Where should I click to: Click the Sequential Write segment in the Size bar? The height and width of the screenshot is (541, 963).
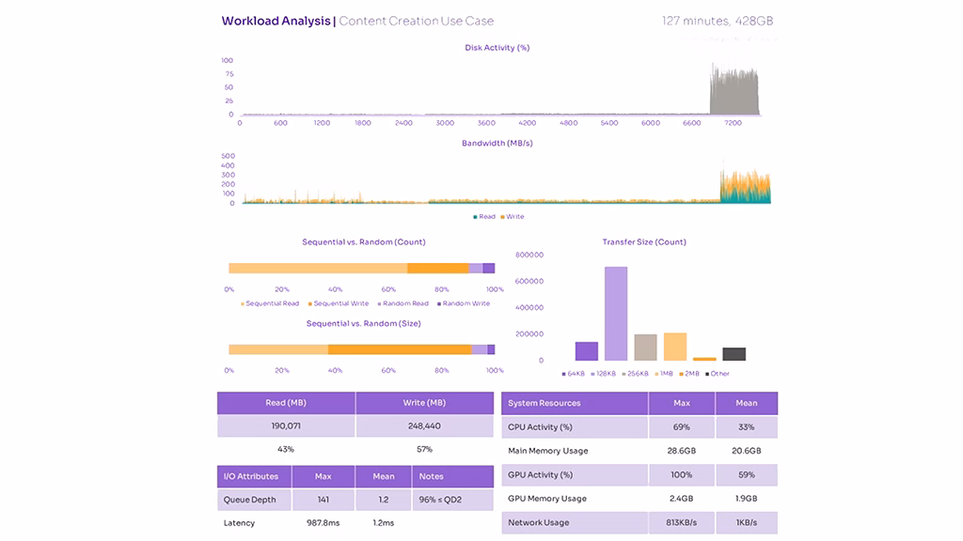(400, 349)
